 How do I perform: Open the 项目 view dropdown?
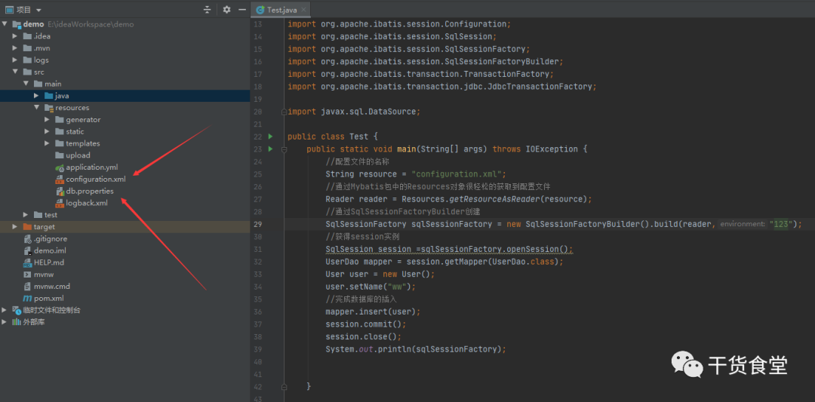tap(39, 9)
